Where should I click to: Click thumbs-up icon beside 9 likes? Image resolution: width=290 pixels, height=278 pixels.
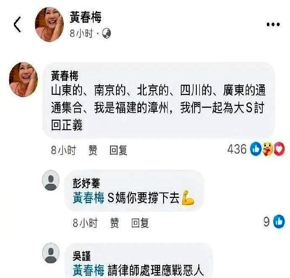tap(279, 221)
